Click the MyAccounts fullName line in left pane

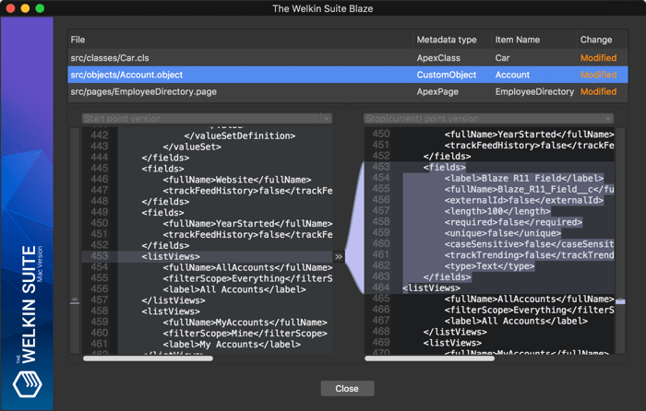[x=245, y=323]
